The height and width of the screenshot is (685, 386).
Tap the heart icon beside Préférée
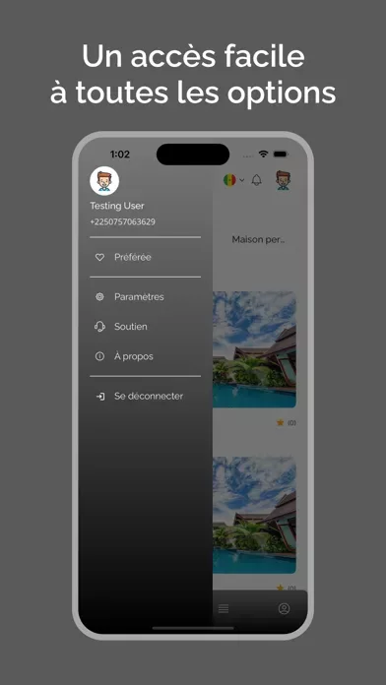click(99, 257)
